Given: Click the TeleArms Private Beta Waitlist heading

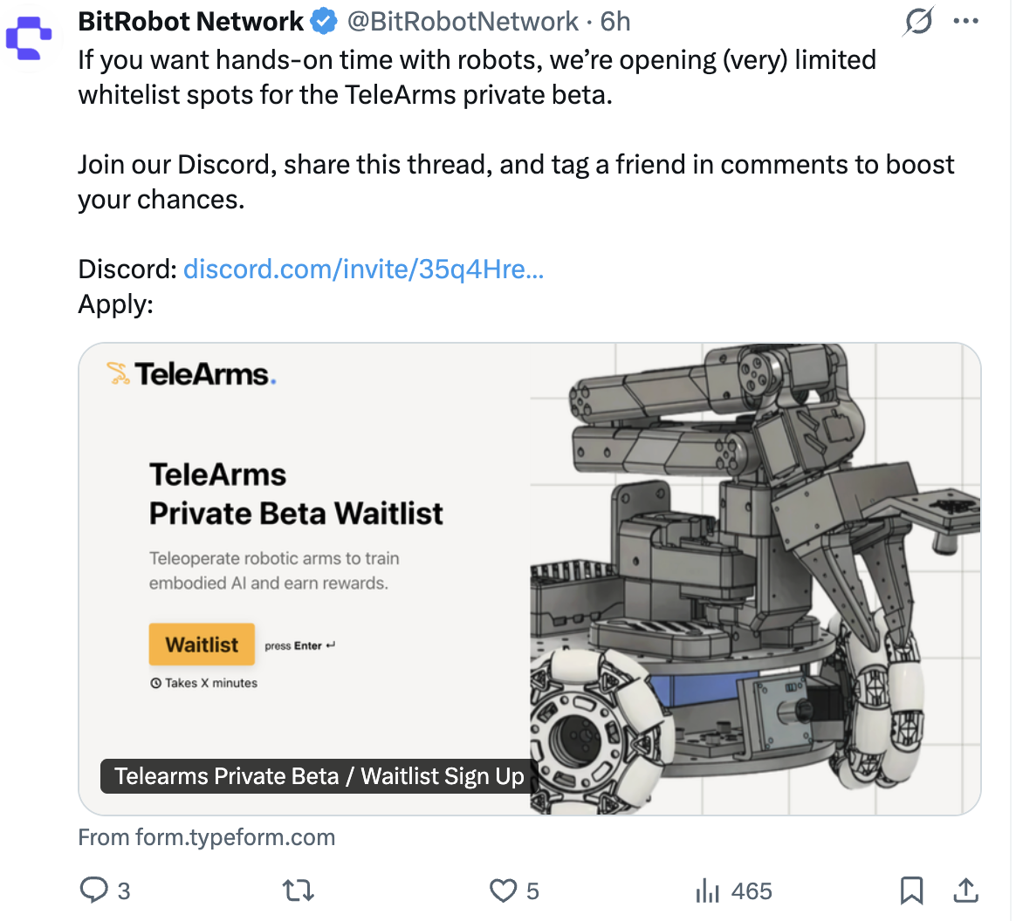Looking at the screenshot, I should [x=296, y=494].
